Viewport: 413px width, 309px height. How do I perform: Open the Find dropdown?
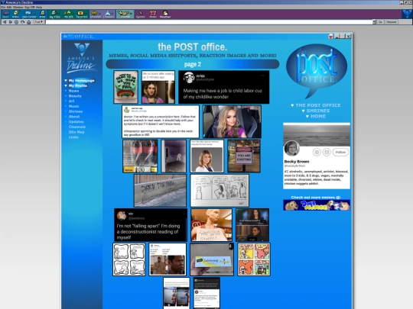[x=39, y=22]
